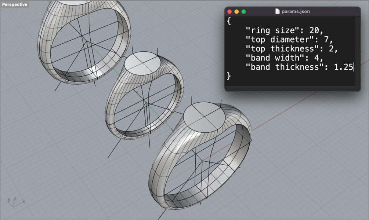Click the "ring size": 20 line
The width and height of the screenshot is (369, 220).
tap(285, 30)
